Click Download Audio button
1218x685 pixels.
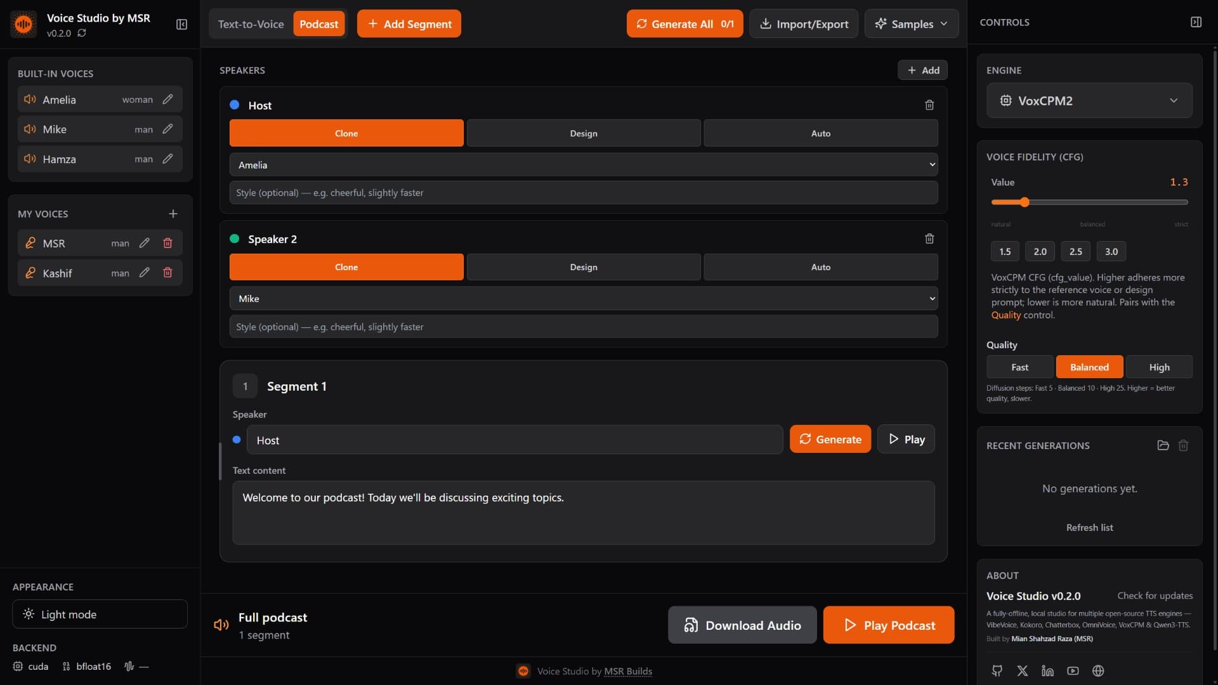(742, 625)
